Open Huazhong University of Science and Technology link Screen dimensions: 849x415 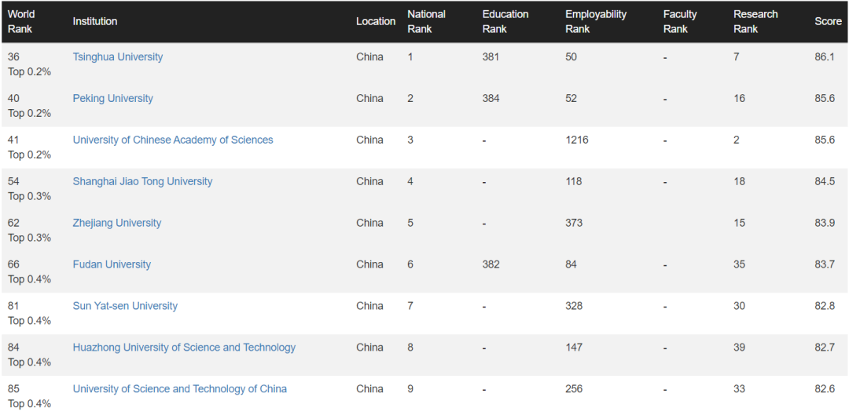pyautogui.click(x=184, y=348)
